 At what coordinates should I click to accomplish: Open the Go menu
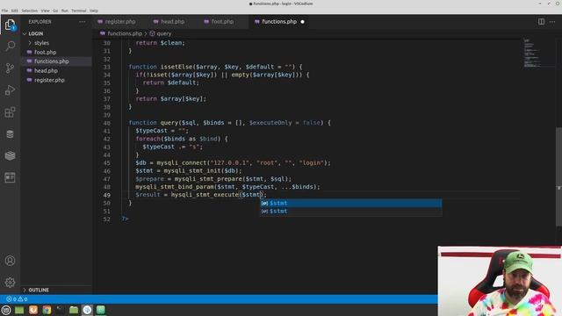[x=55, y=11]
